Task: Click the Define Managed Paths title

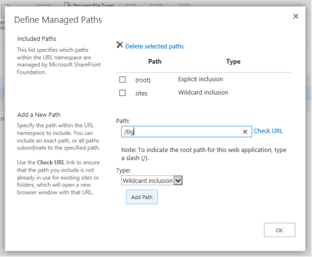Action: [x=58, y=20]
